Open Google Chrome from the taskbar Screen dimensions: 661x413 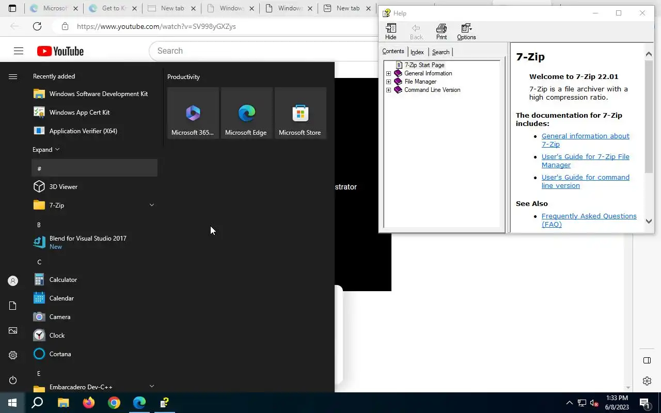[114, 403]
